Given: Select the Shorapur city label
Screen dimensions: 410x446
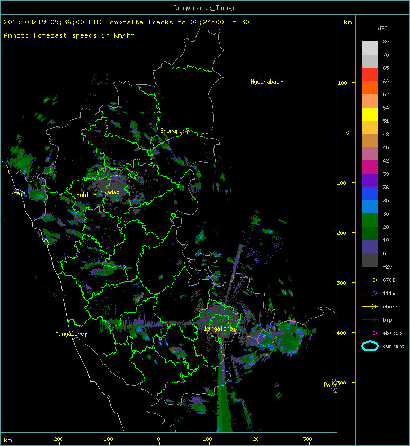Looking at the screenshot, I should coord(174,131).
